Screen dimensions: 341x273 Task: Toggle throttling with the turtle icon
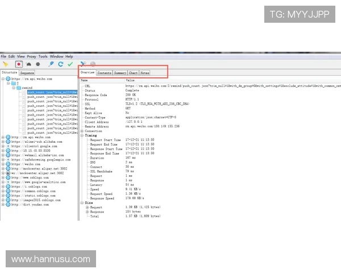[x=30, y=64]
